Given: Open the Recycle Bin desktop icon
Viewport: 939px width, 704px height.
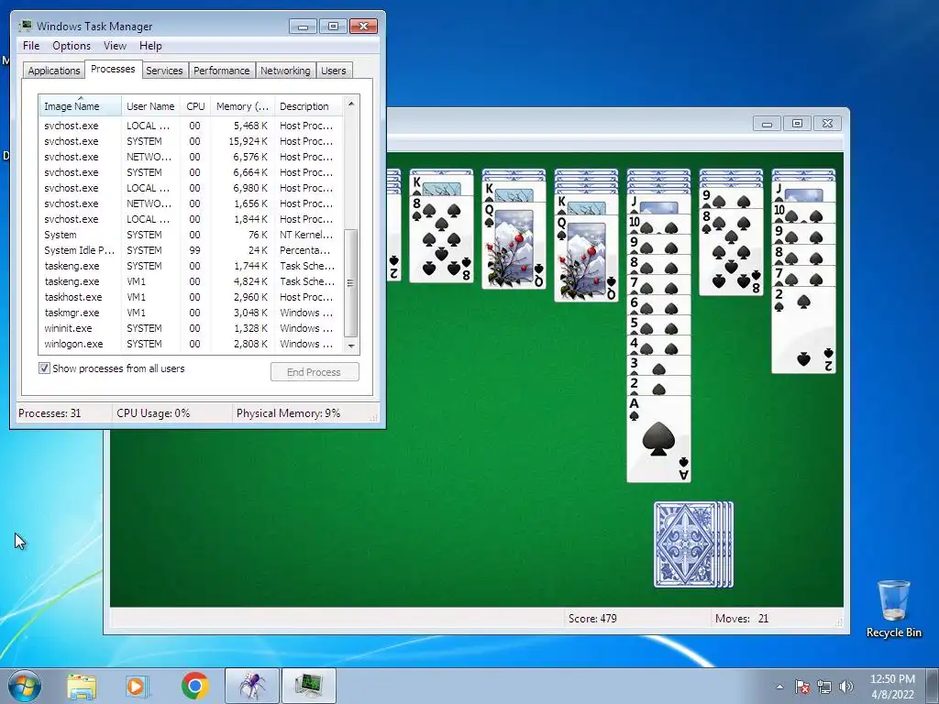Looking at the screenshot, I should coord(893,609).
